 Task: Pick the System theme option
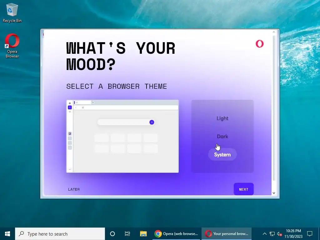(x=222, y=154)
